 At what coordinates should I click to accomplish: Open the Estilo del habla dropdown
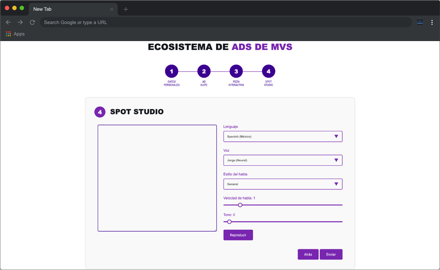click(283, 184)
